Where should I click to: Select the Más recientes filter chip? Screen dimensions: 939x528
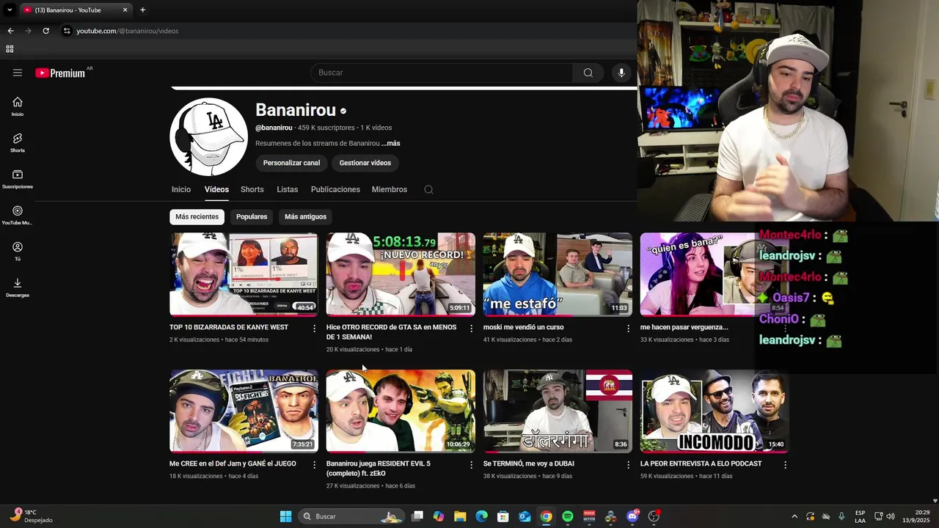click(197, 216)
